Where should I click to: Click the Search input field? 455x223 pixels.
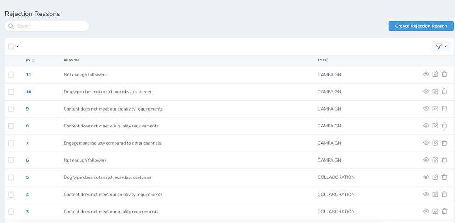(x=50, y=26)
